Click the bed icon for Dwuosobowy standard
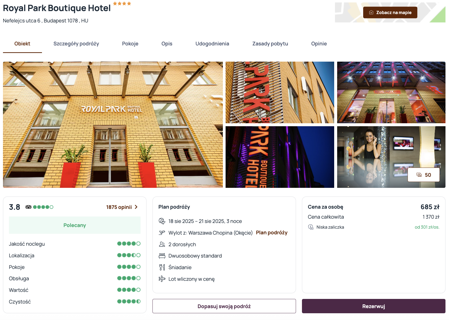449x320 pixels. point(162,256)
